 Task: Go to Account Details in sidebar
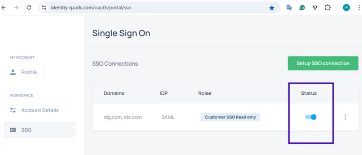click(40, 110)
